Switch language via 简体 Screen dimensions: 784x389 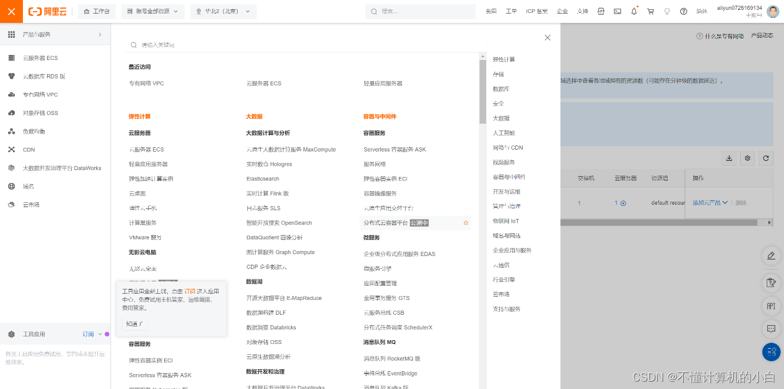coord(702,11)
